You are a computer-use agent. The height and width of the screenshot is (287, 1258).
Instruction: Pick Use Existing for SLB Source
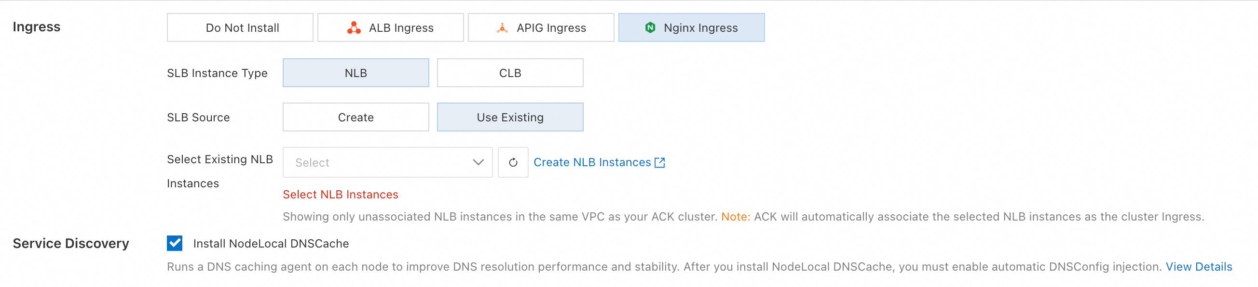pos(509,117)
